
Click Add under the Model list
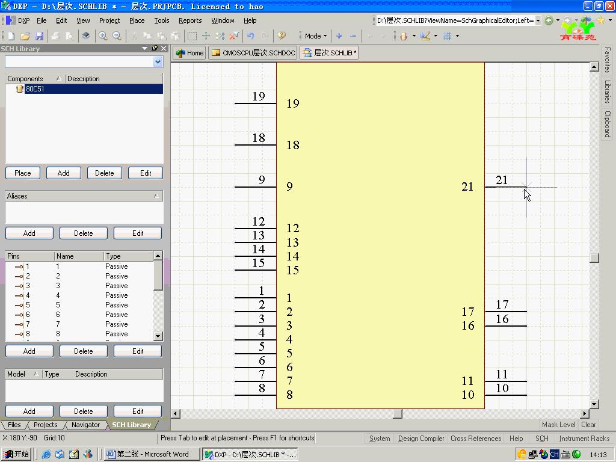click(x=29, y=411)
